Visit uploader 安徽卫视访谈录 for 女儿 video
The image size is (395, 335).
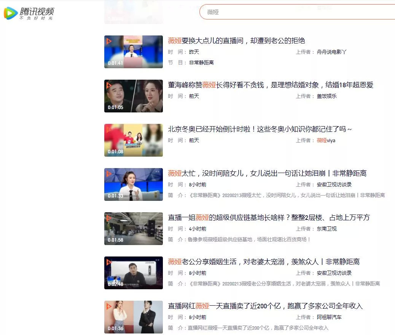[334, 185]
